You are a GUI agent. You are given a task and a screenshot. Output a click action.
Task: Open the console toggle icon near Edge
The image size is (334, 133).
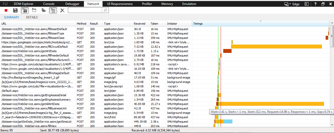(307, 4)
